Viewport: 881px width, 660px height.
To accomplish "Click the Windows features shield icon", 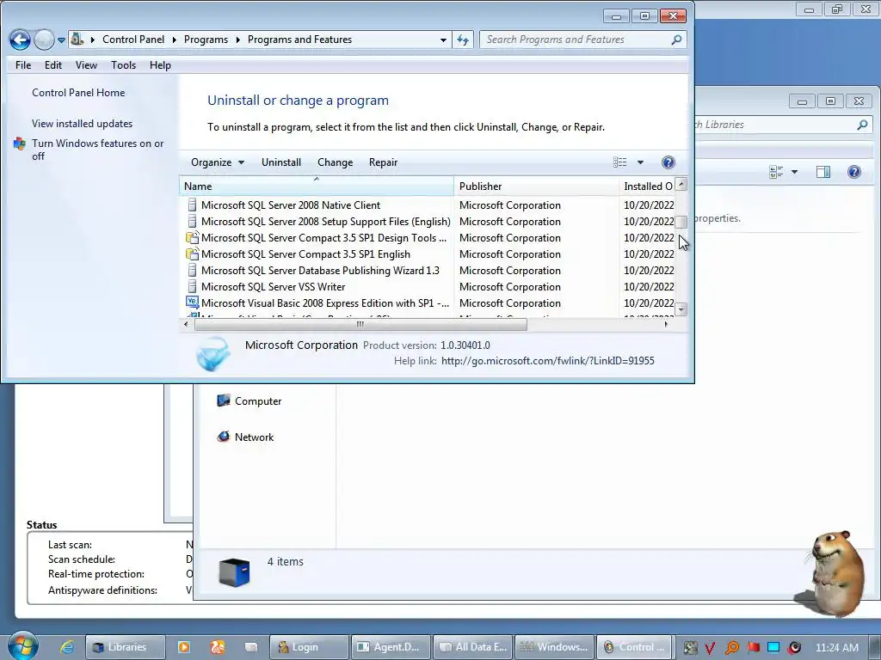I will click(x=20, y=144).
